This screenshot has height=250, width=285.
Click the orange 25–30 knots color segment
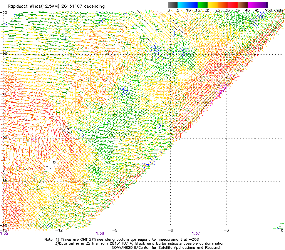[223, 5]
